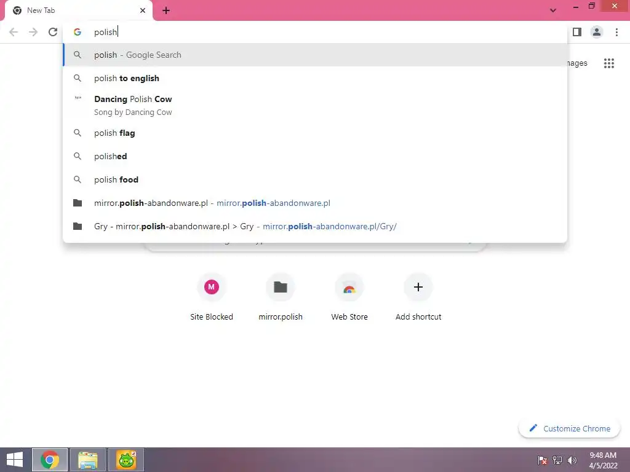
Task: Select the New Tab tab
Action: coord(78,10)
